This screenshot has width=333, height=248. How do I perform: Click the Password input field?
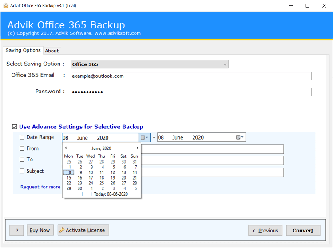click(x=191, y=92)
